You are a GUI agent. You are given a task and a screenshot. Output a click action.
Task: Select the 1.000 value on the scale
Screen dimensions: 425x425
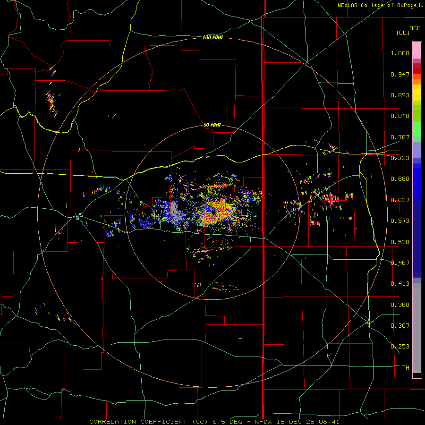pyautogui.click(x=400, y=53)
